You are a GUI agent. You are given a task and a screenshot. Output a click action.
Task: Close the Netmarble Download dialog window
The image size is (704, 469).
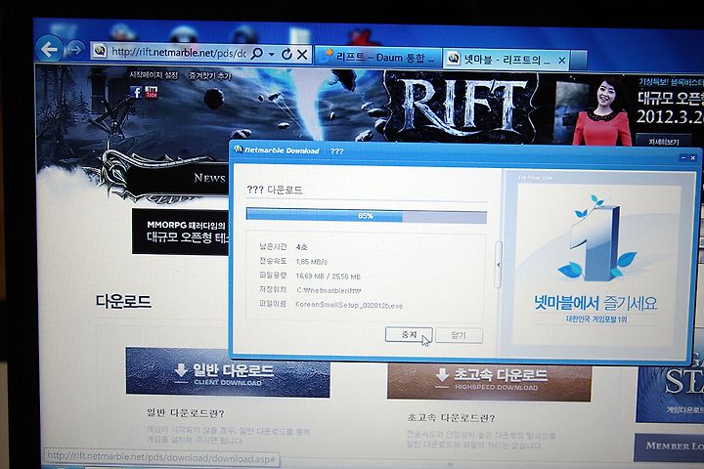tap(693, 158)
